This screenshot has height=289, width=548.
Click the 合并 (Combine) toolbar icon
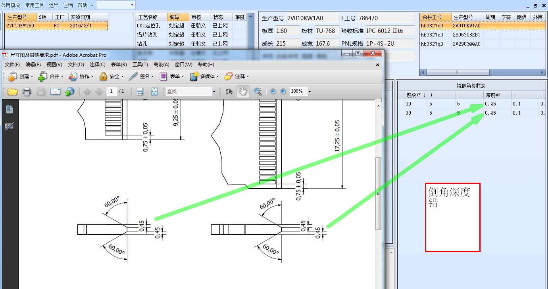click(x=42, y=76)
